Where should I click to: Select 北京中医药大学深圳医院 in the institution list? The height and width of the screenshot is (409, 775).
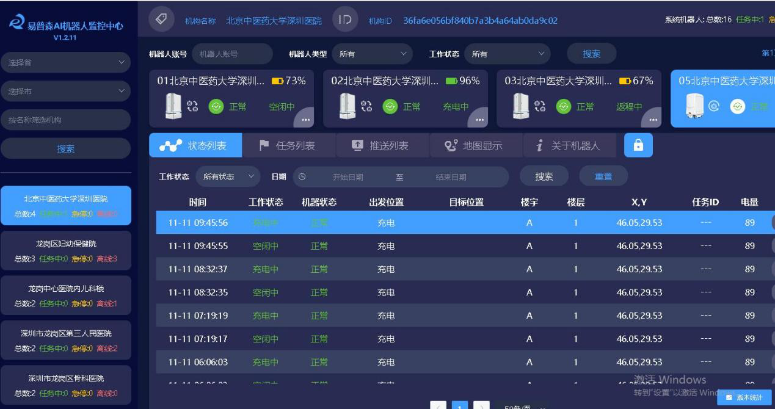pyautogui.click(x=65, y=206)
